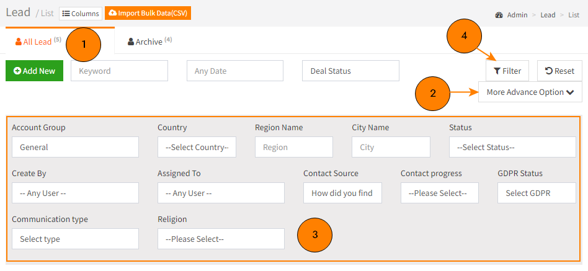Open the Deal Status dropdown

[350, 71]
